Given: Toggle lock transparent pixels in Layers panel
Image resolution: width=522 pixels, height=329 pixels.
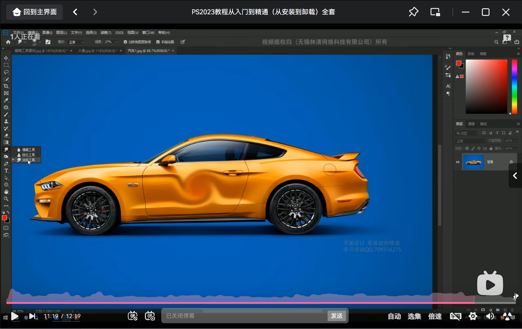Looking at the screenshot, I should point(467,148).
